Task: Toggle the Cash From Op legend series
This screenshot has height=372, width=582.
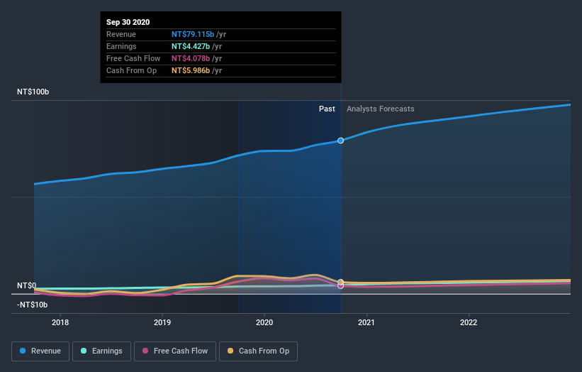Action: click(258, 351)
